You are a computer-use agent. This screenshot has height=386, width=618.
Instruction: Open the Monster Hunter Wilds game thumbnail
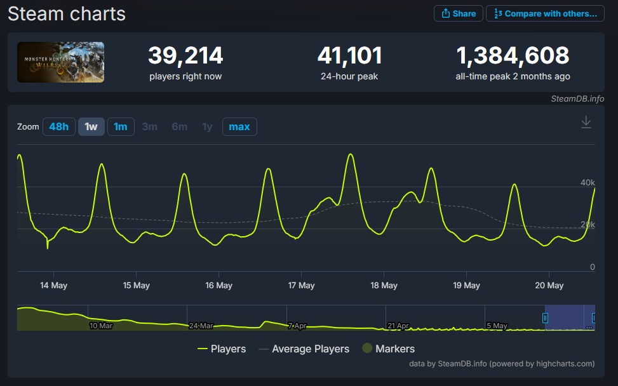click(61, 62)
